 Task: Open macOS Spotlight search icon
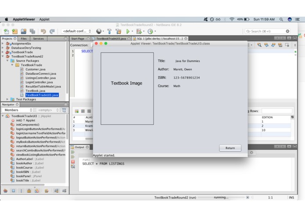[281, 19]
